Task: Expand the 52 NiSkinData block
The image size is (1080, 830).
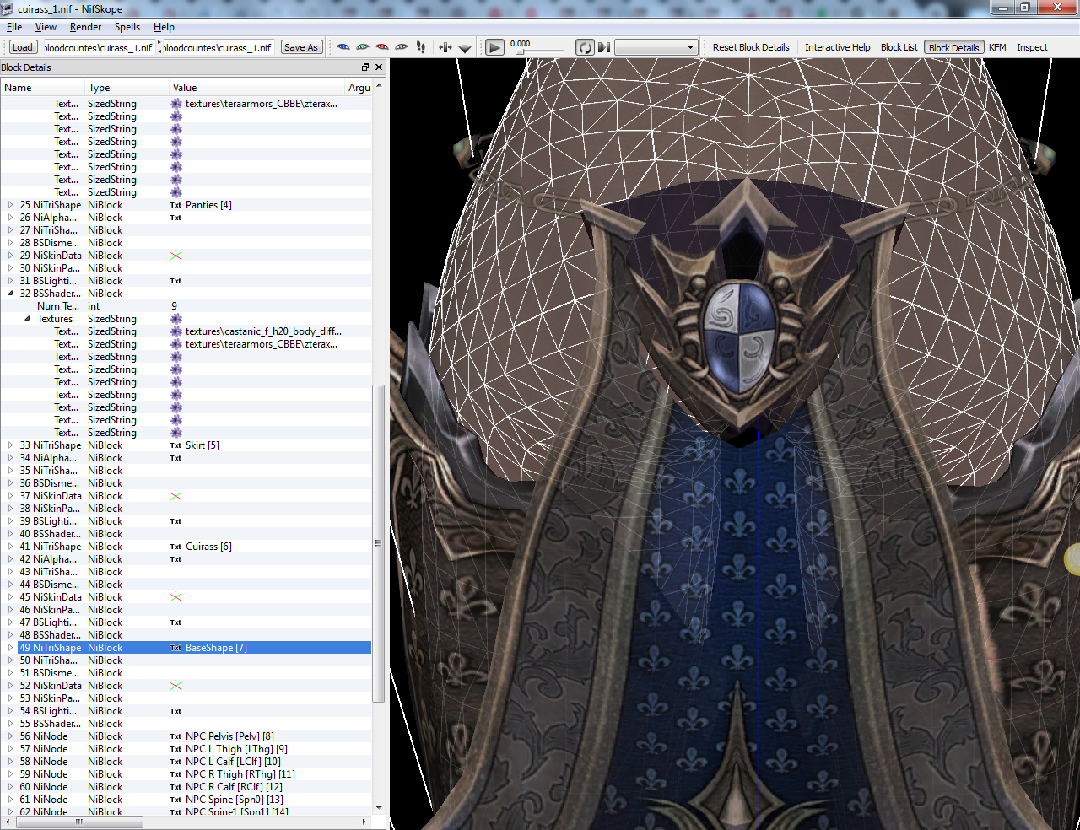Action: click(10, 686)
